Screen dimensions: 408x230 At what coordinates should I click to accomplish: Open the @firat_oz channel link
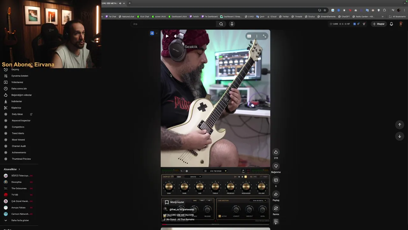pos(175,210)
